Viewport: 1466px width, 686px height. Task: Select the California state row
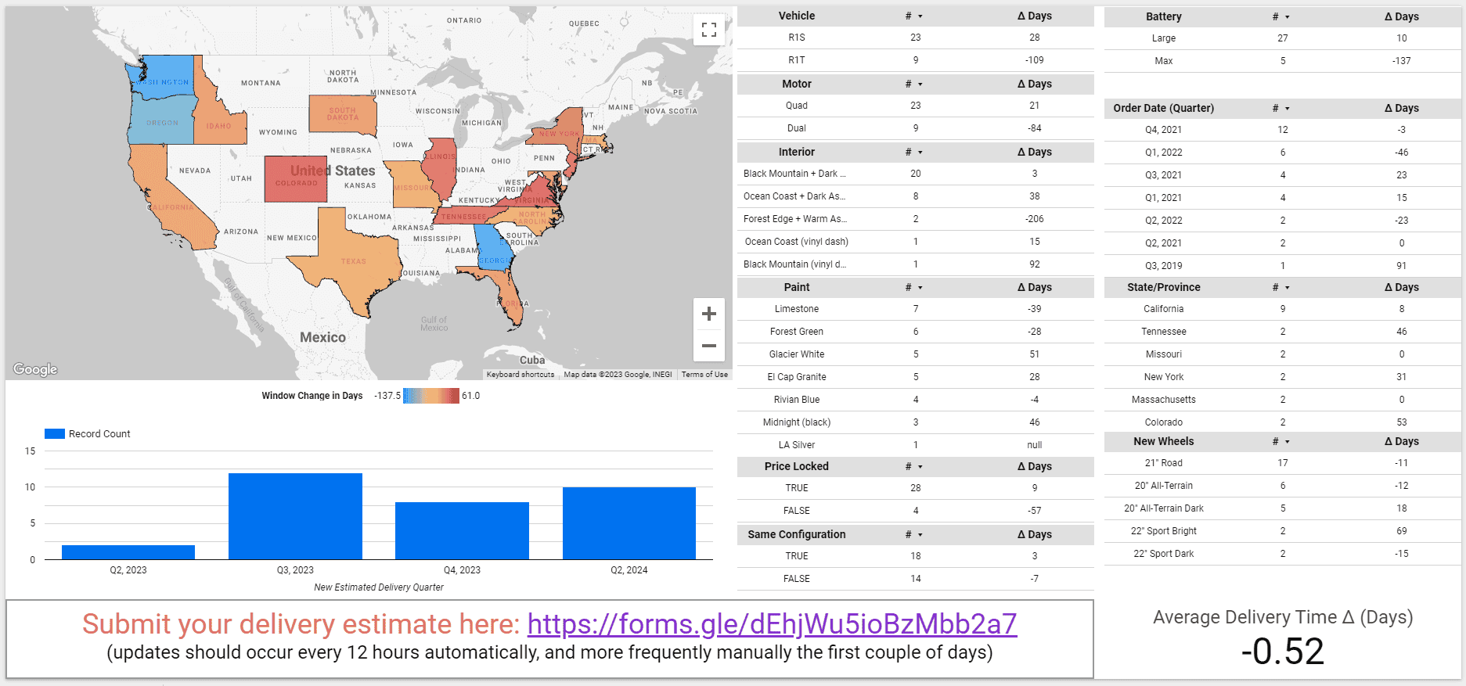1283,309
